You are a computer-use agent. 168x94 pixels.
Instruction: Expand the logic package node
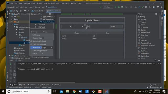point(17,32)
